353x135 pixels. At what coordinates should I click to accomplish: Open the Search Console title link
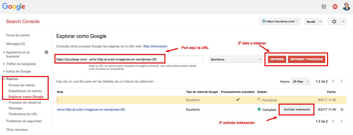point(23,21)
